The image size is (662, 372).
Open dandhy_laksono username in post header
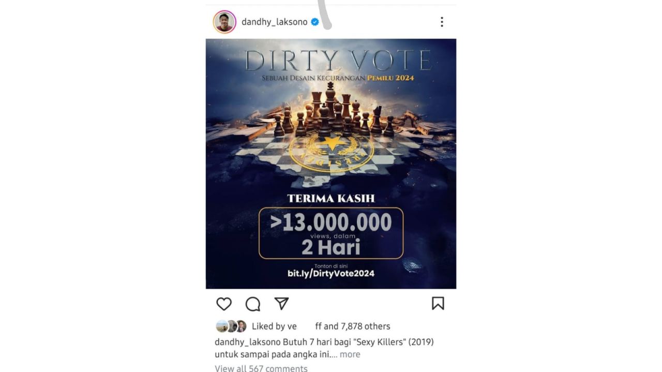pos(274,22)
